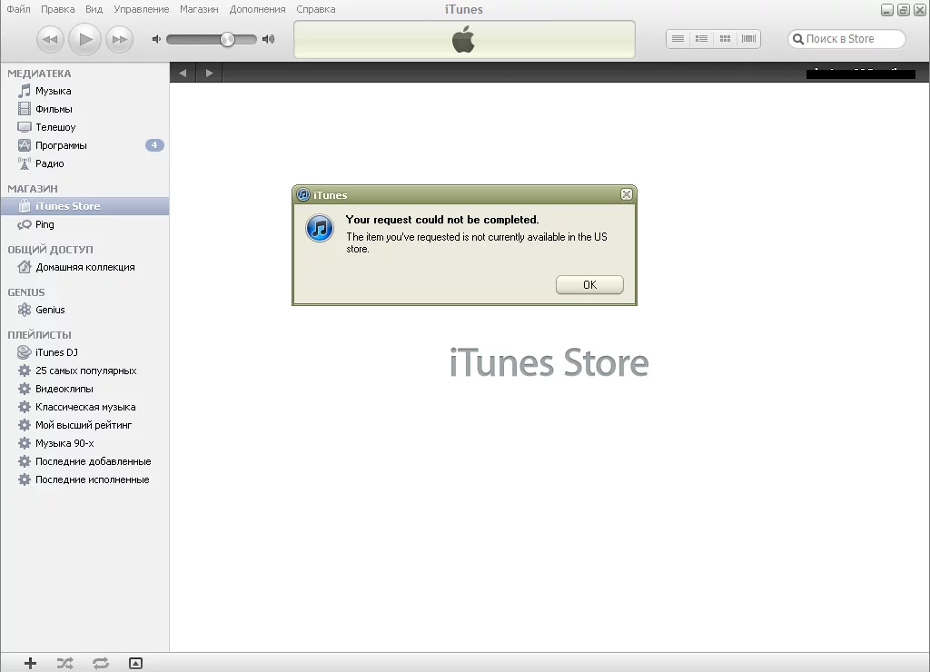
Task: Open the iTunes DJ playlist icon
Action: click(25, 352)
